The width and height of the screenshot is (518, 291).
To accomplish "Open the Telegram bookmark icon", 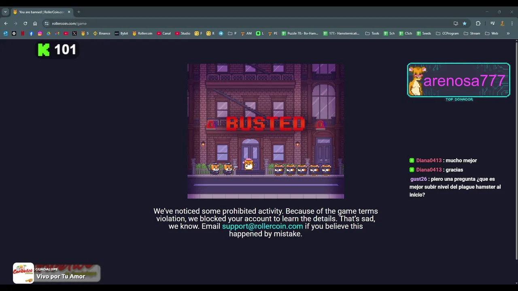I will point(221,34).
